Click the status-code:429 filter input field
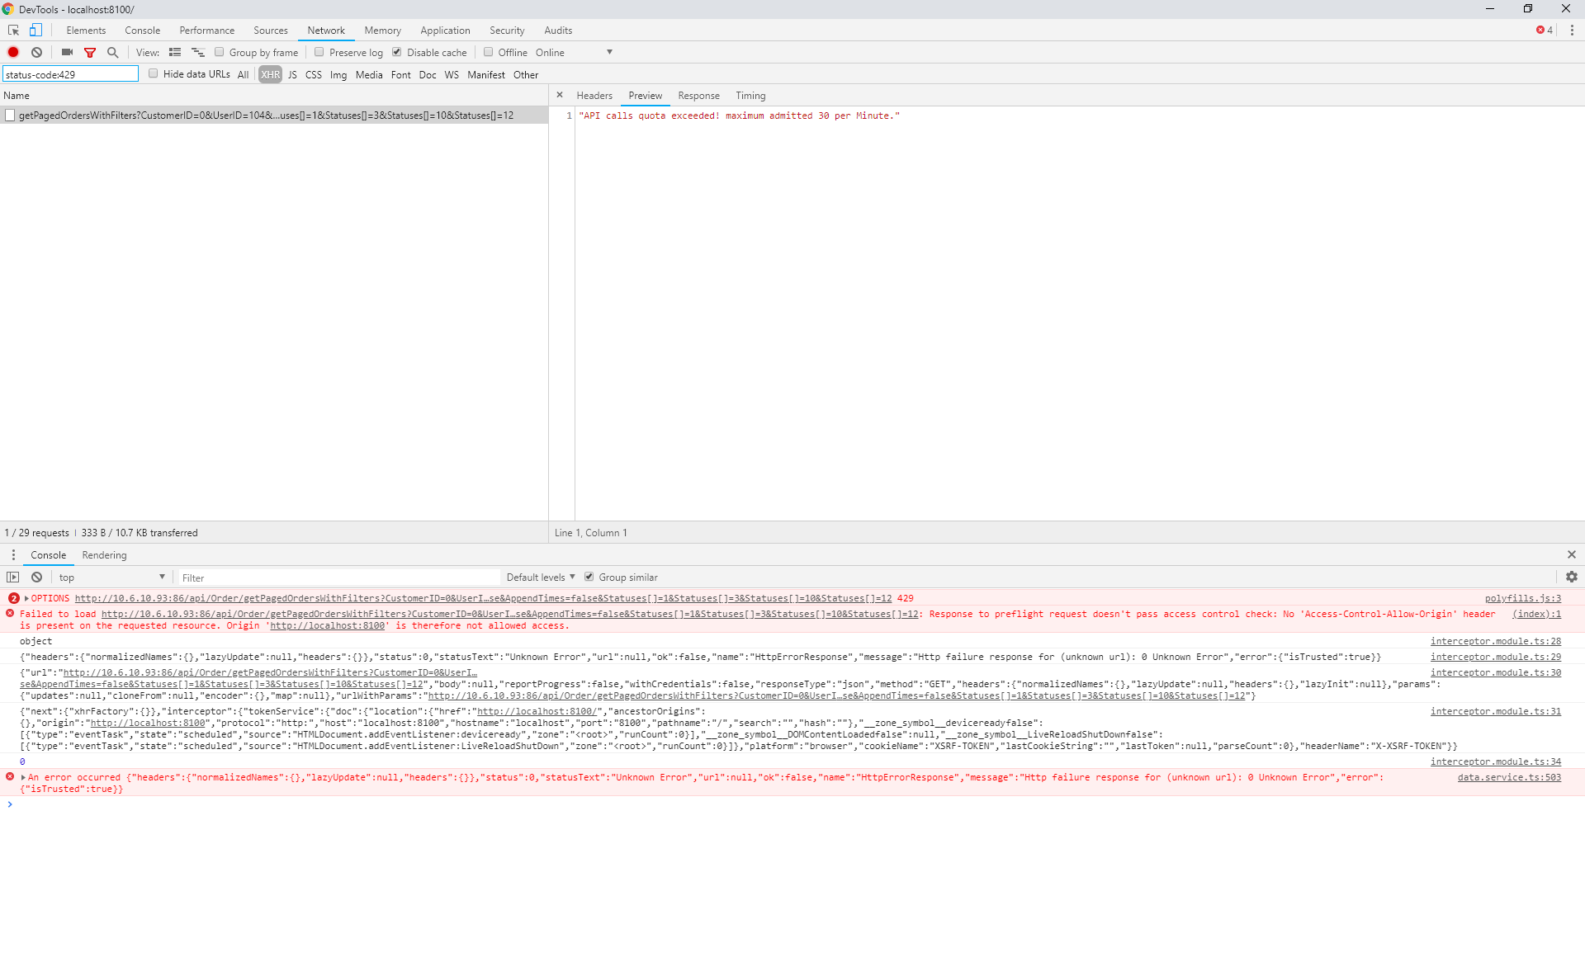Image resolution: width=1585 pixels, height=957 pixels. [x=70, y=73]
